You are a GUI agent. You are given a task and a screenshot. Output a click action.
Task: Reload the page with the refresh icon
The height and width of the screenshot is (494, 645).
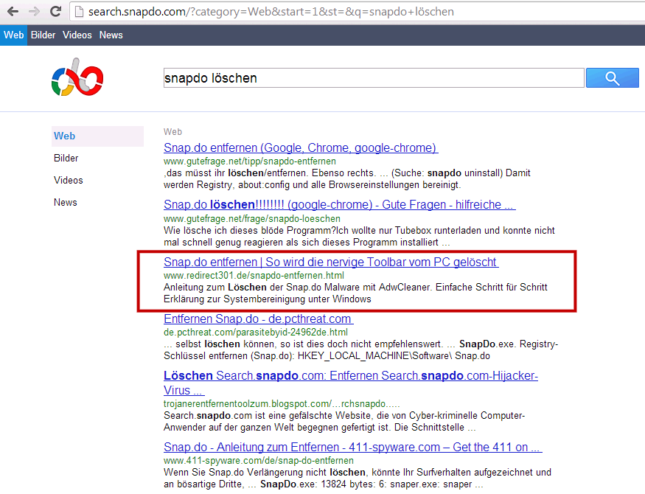point(55,12)
